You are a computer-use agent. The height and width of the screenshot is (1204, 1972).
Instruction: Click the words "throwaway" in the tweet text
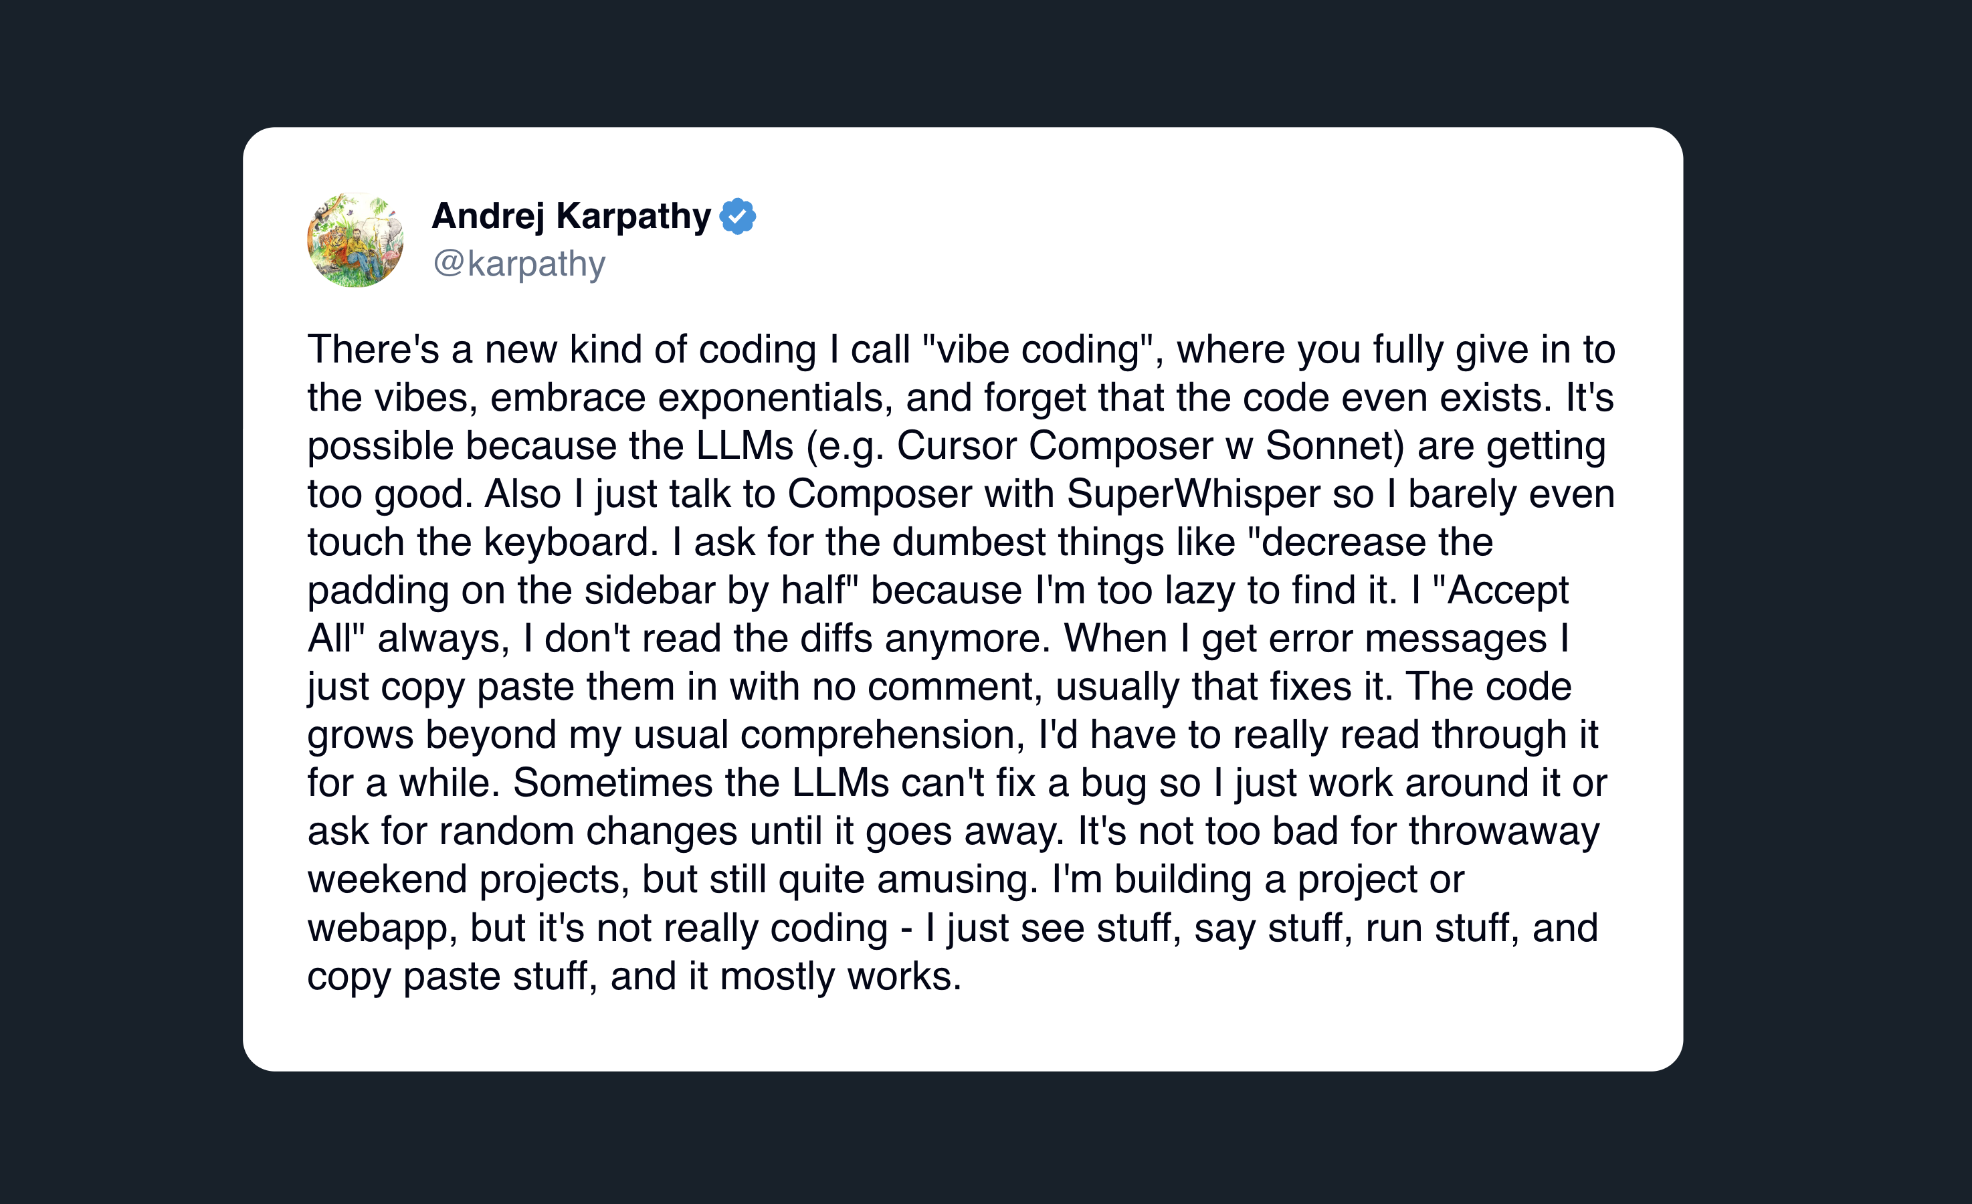(x=1504, y=831)
